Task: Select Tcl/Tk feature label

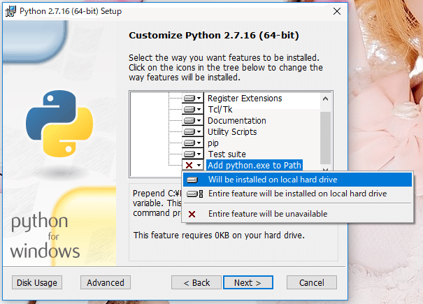Action: click(220, 109)
